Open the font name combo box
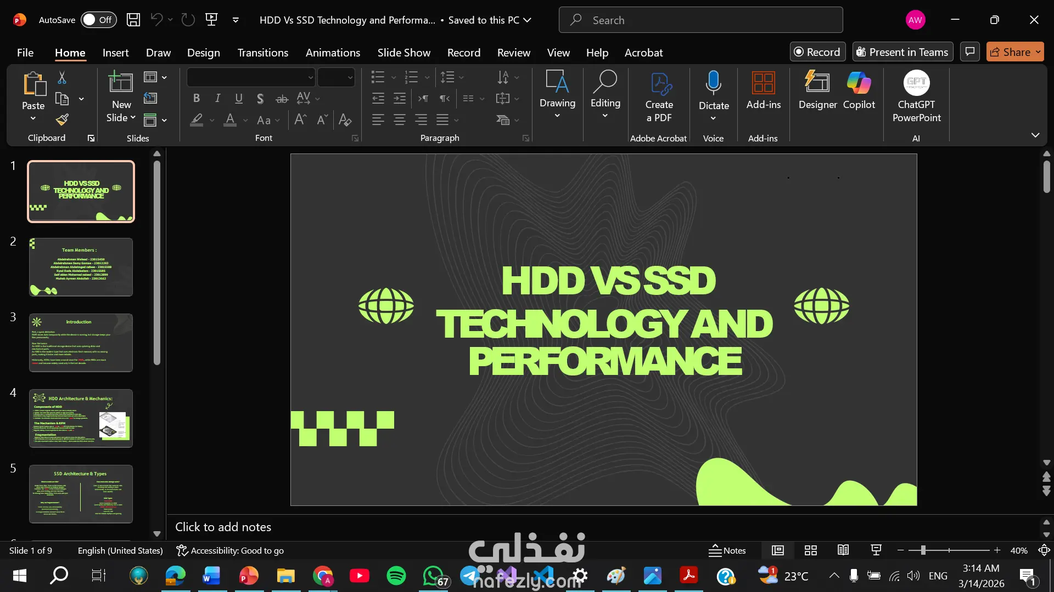The height and width of the screenshot is (592, 1054). click(251, 77)
